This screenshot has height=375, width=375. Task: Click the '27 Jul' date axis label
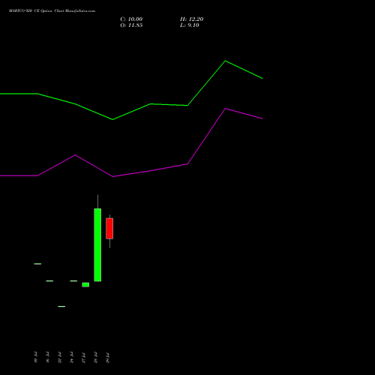pos(84,358)
